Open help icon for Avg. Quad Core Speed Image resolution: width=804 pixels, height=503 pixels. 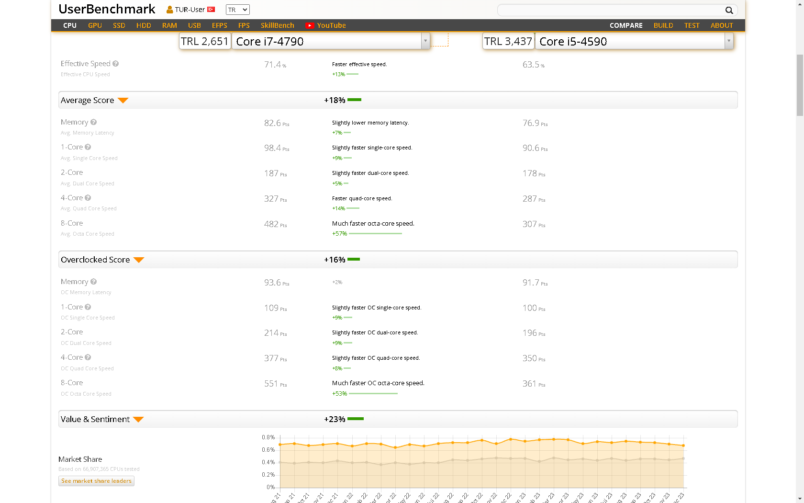[x=88, y=198]
